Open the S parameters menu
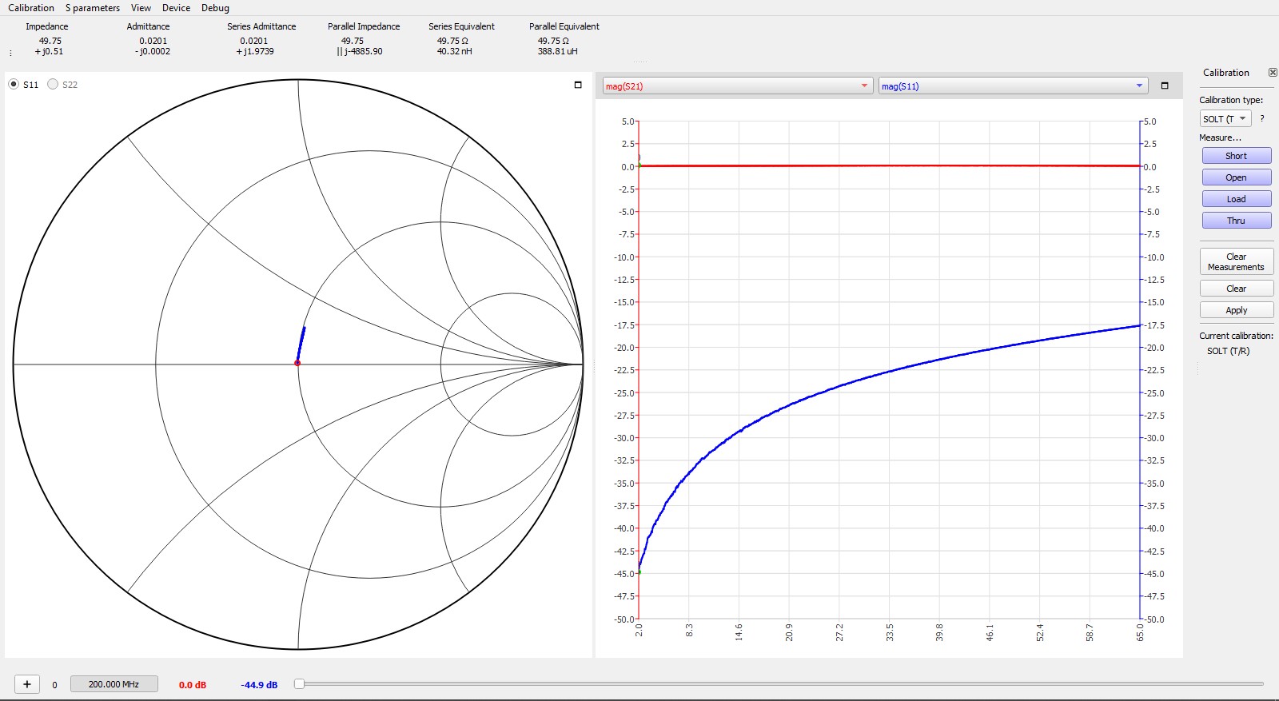Viewport: 1279px width, 701px height. [x=93, y=8]
